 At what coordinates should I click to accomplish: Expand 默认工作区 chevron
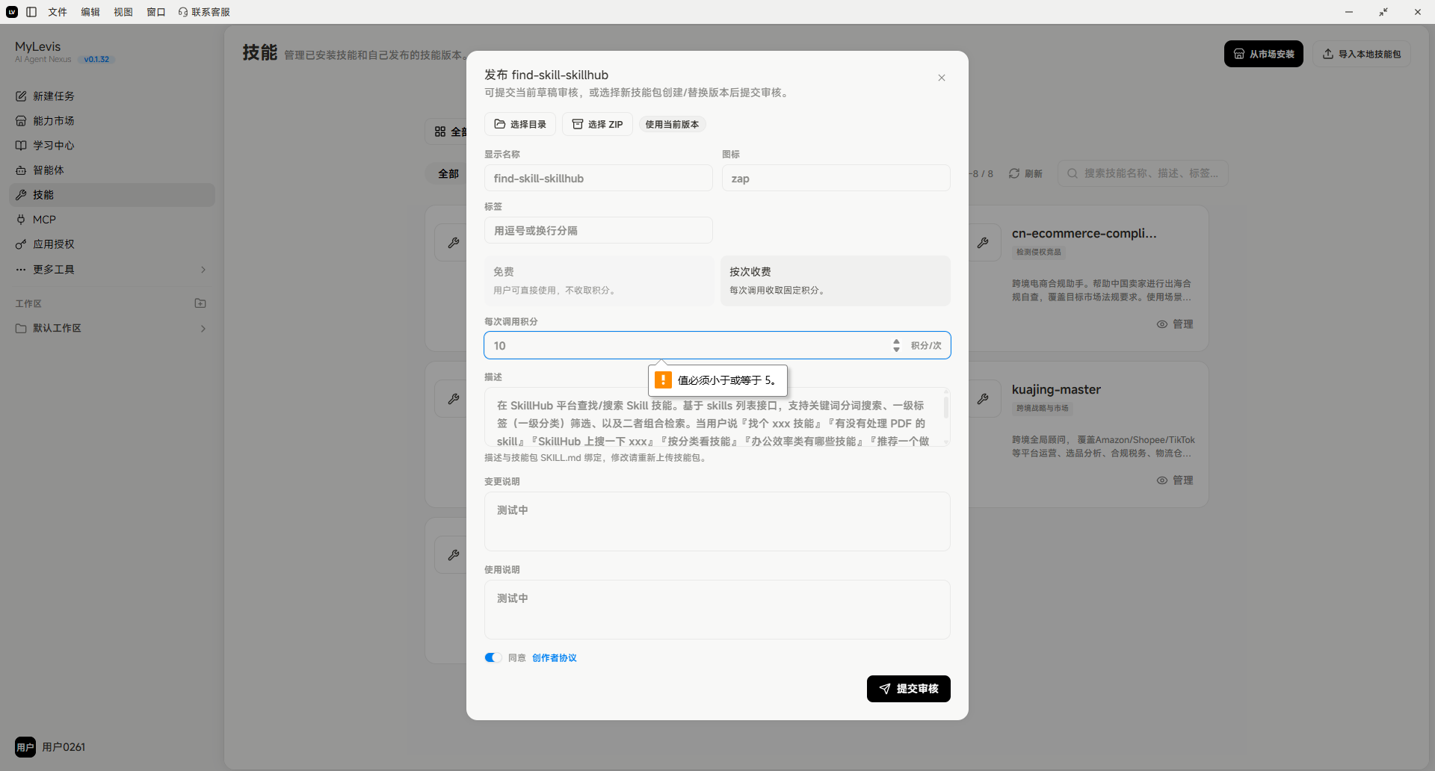pyautogui.click(x=203, y=329)
